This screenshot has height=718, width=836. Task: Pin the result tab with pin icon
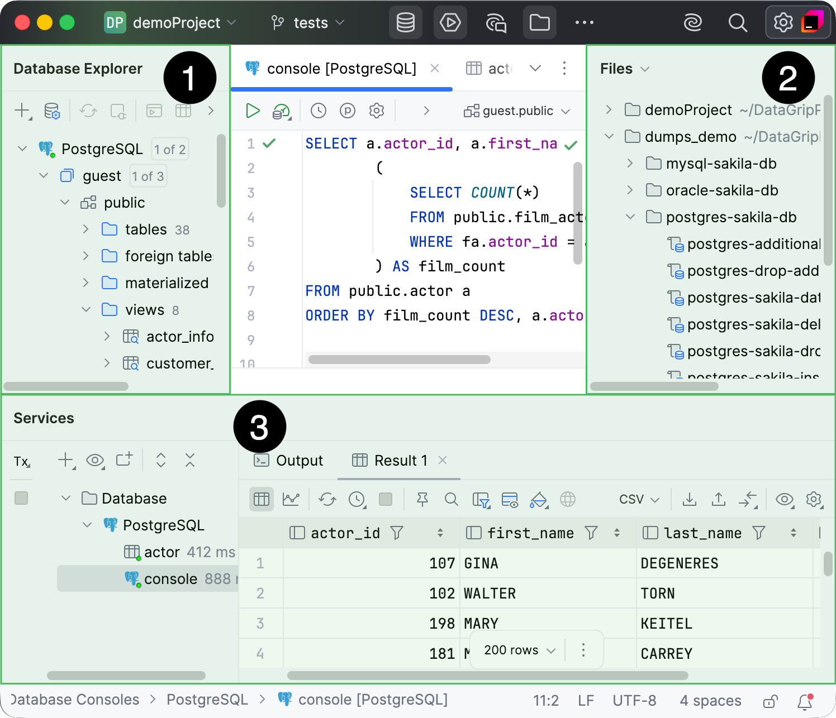[x=422, y=499]
